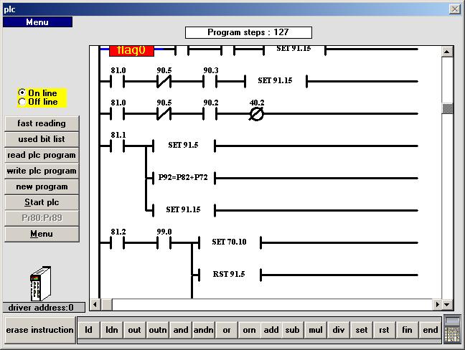This screenshot has width=465, height=350.
Task: Select the 90.5 contact in the 90.3 rung
Action: click(164, 81)
